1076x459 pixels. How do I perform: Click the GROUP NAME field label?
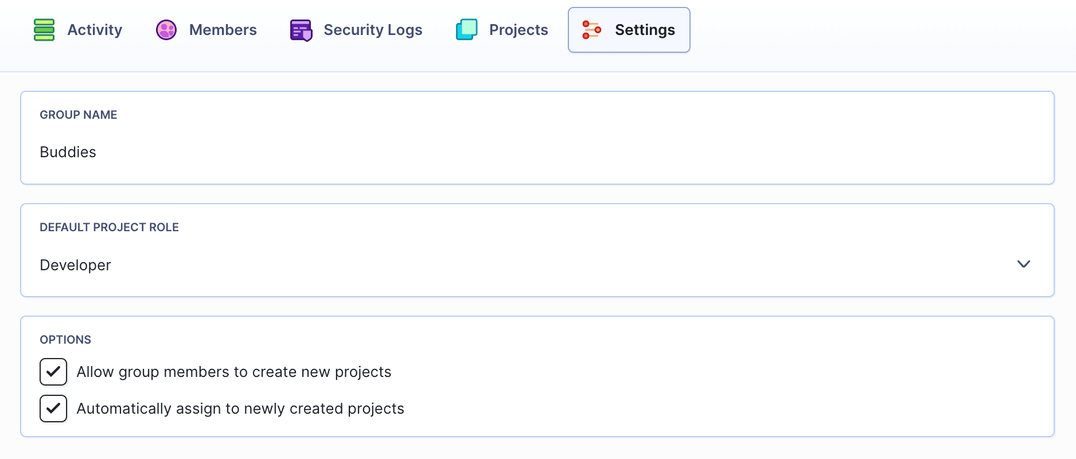pos(79,115)
